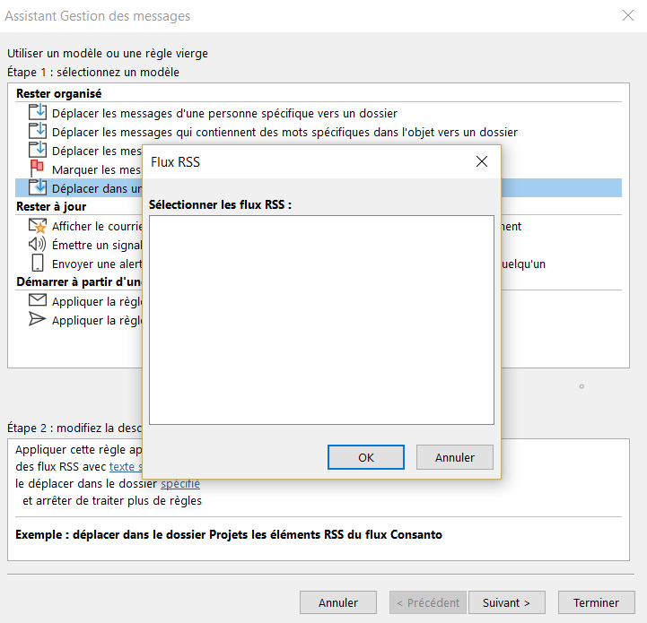Click the red flag icon for Marquer les messages

[x=37, y=169]
